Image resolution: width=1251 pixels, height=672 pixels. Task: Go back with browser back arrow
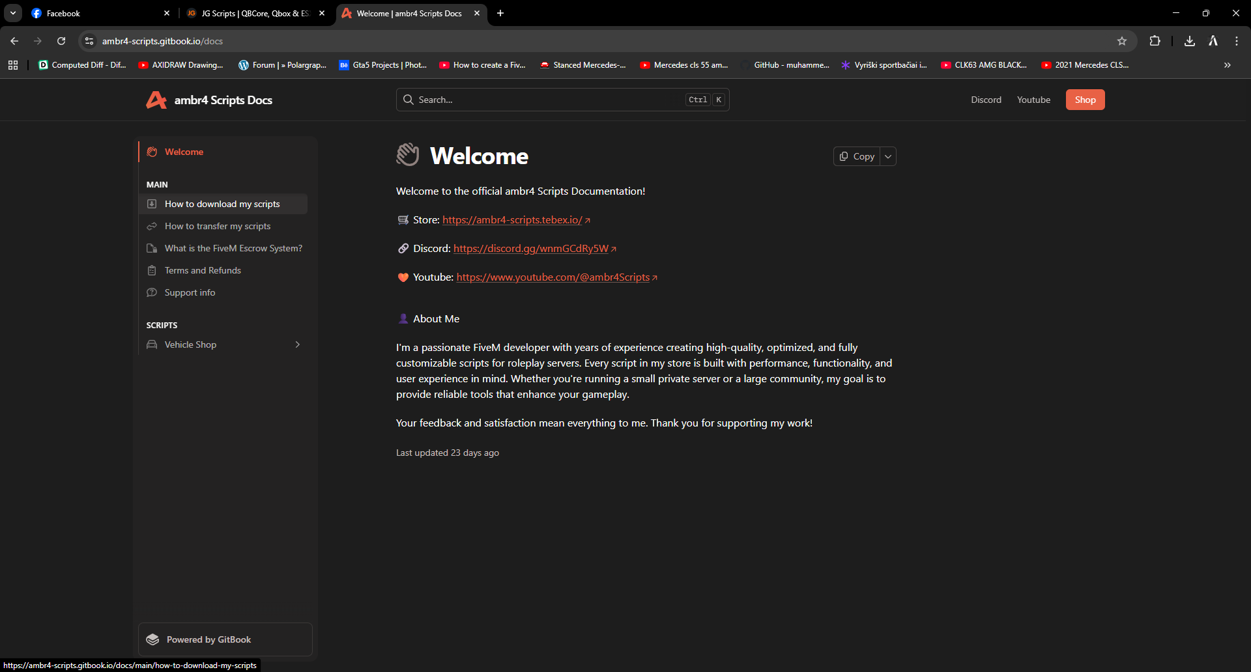click(x=14, y=41)
